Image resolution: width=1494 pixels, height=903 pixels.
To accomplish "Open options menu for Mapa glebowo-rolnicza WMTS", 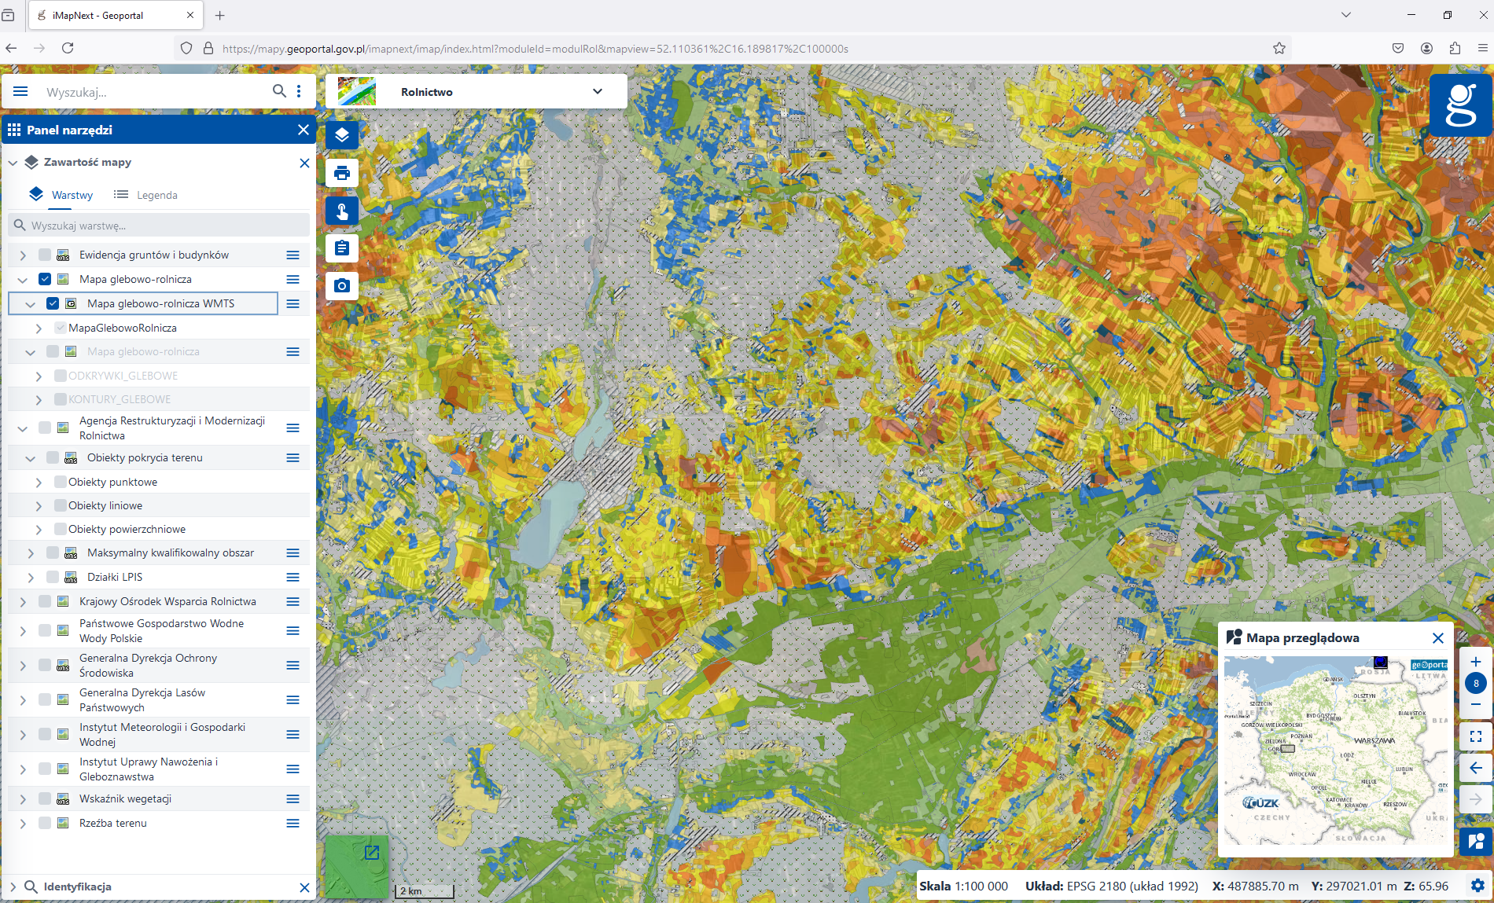I will click(x=293, y=304).
